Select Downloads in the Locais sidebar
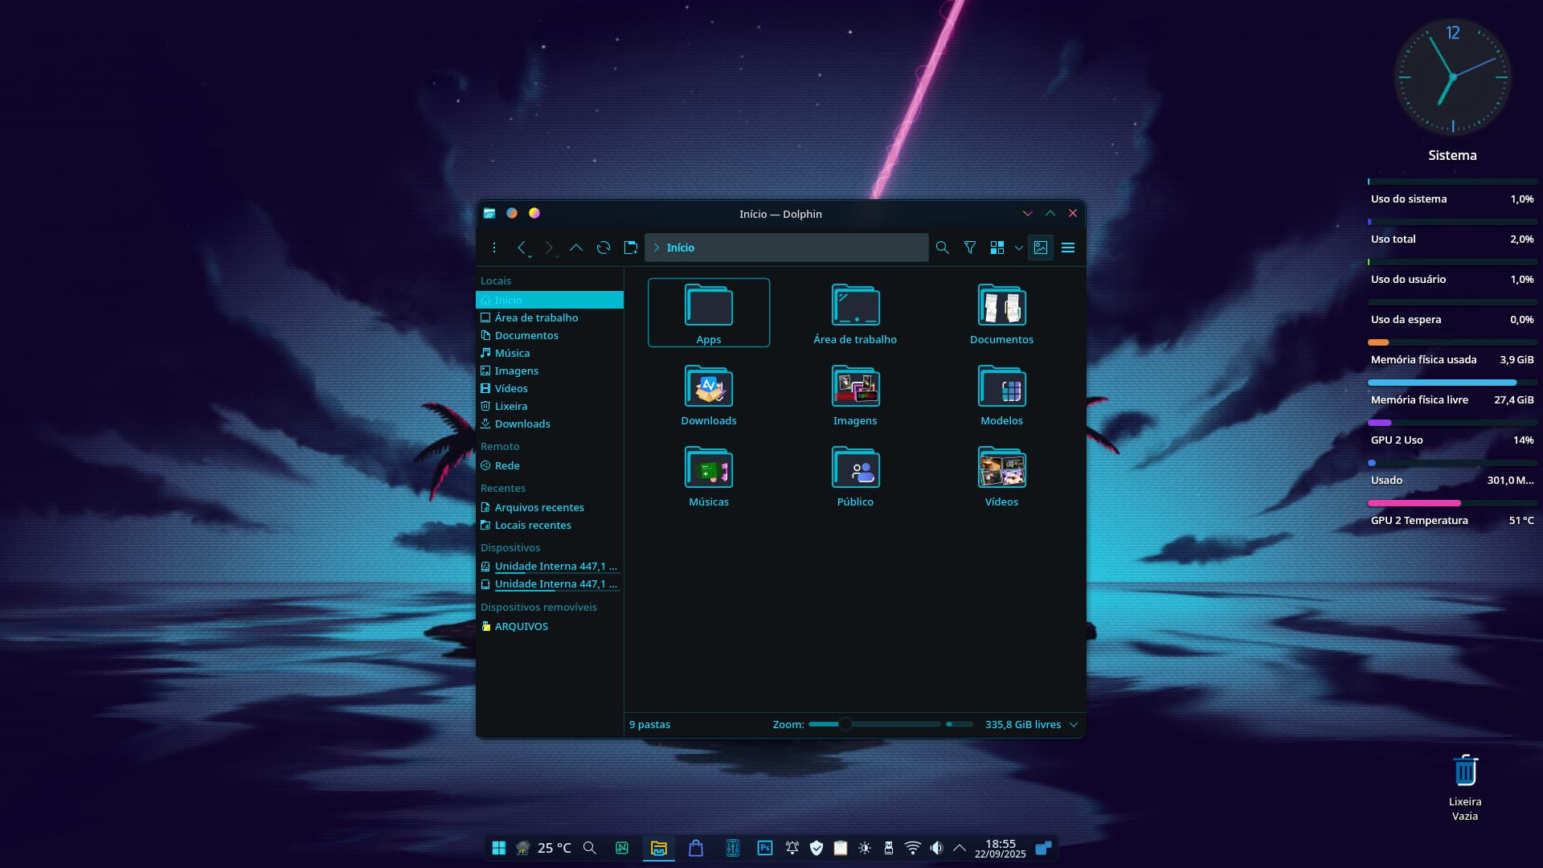 [x=522, y=424]
